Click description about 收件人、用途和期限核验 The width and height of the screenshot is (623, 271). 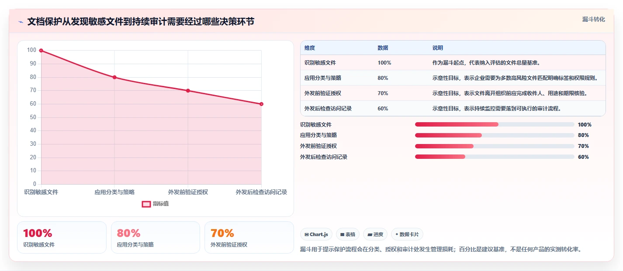510,93
